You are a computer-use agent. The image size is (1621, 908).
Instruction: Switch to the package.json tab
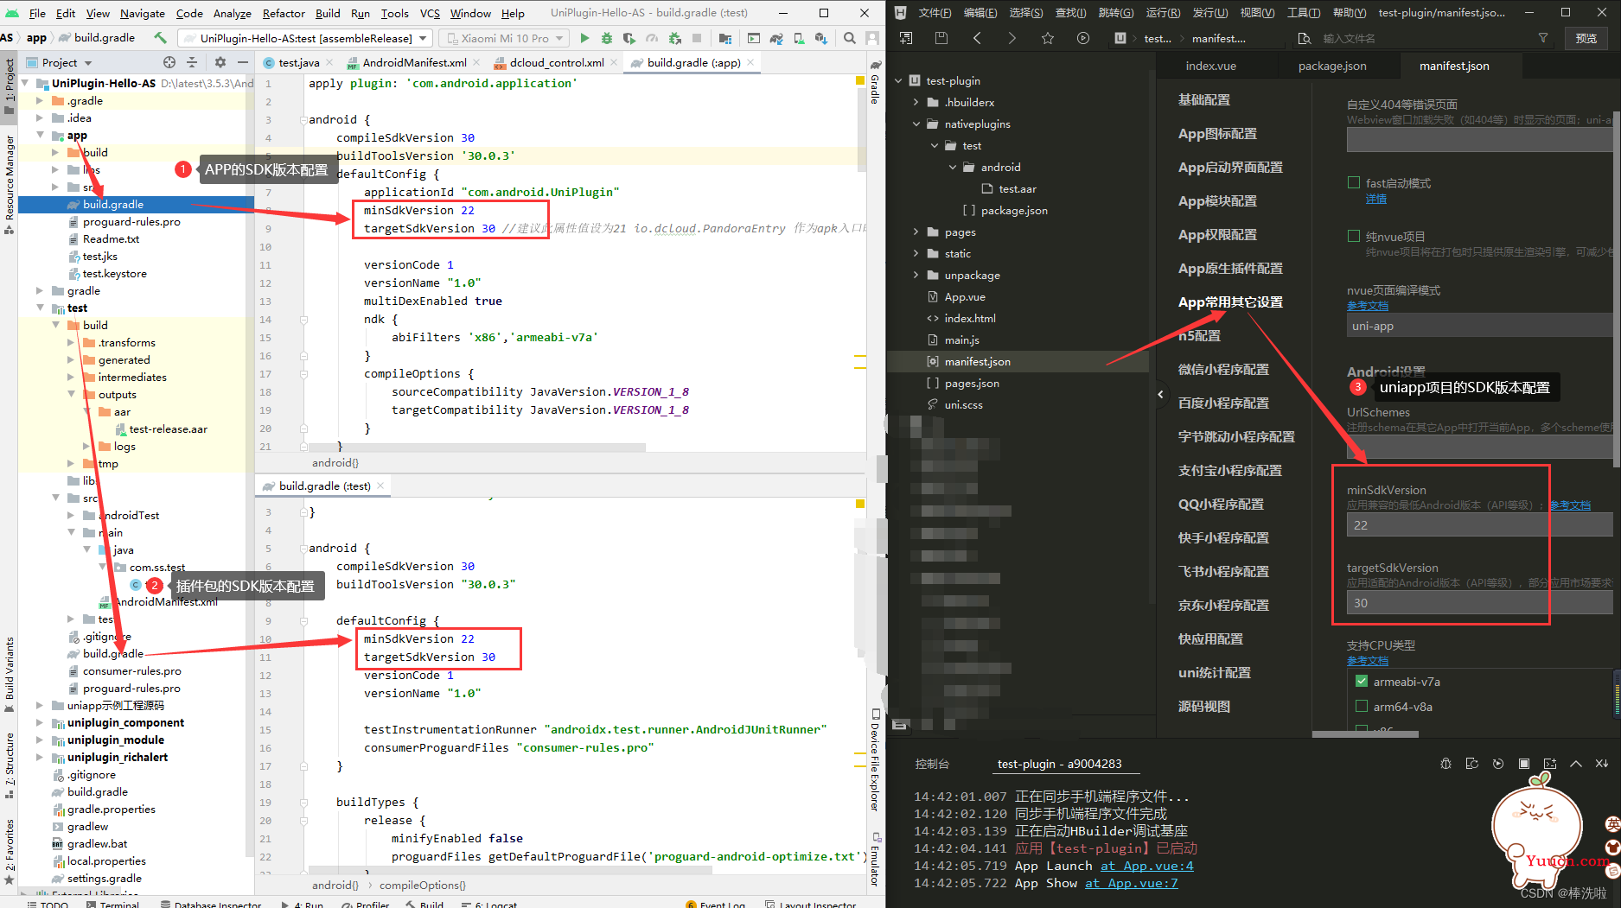pos(1332,66)
